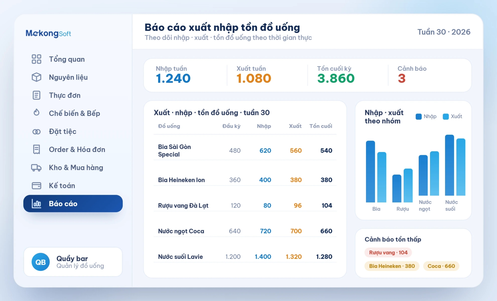497x301 pixels.
Task: Click the Kho & Mua hàng truck icon
Action: 36,168
